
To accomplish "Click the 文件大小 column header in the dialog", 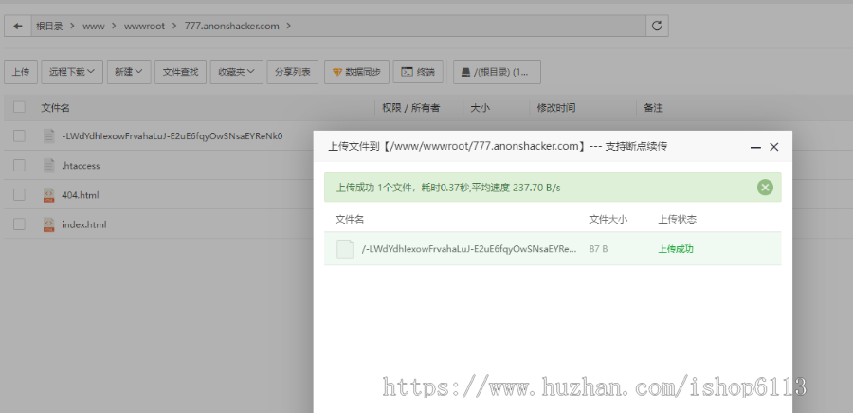I will click(608, 220).
